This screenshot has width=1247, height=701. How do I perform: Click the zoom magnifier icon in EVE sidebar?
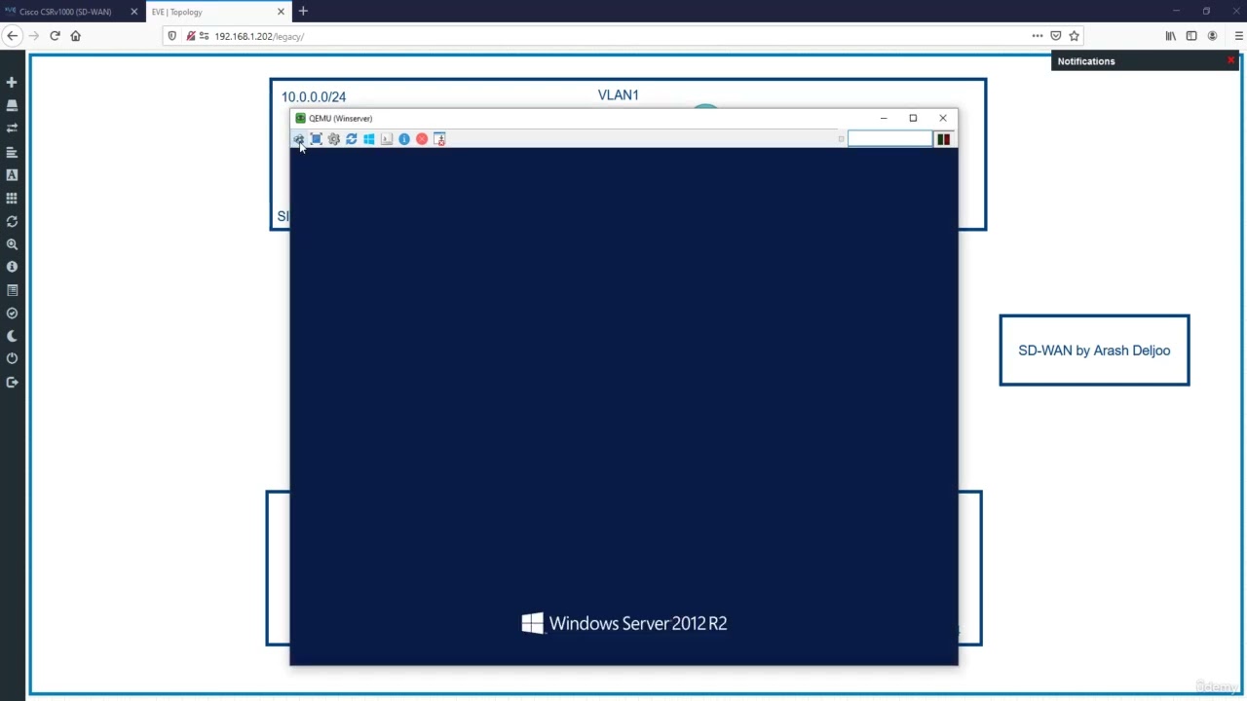pyautogui.click(x=12, y=244)
